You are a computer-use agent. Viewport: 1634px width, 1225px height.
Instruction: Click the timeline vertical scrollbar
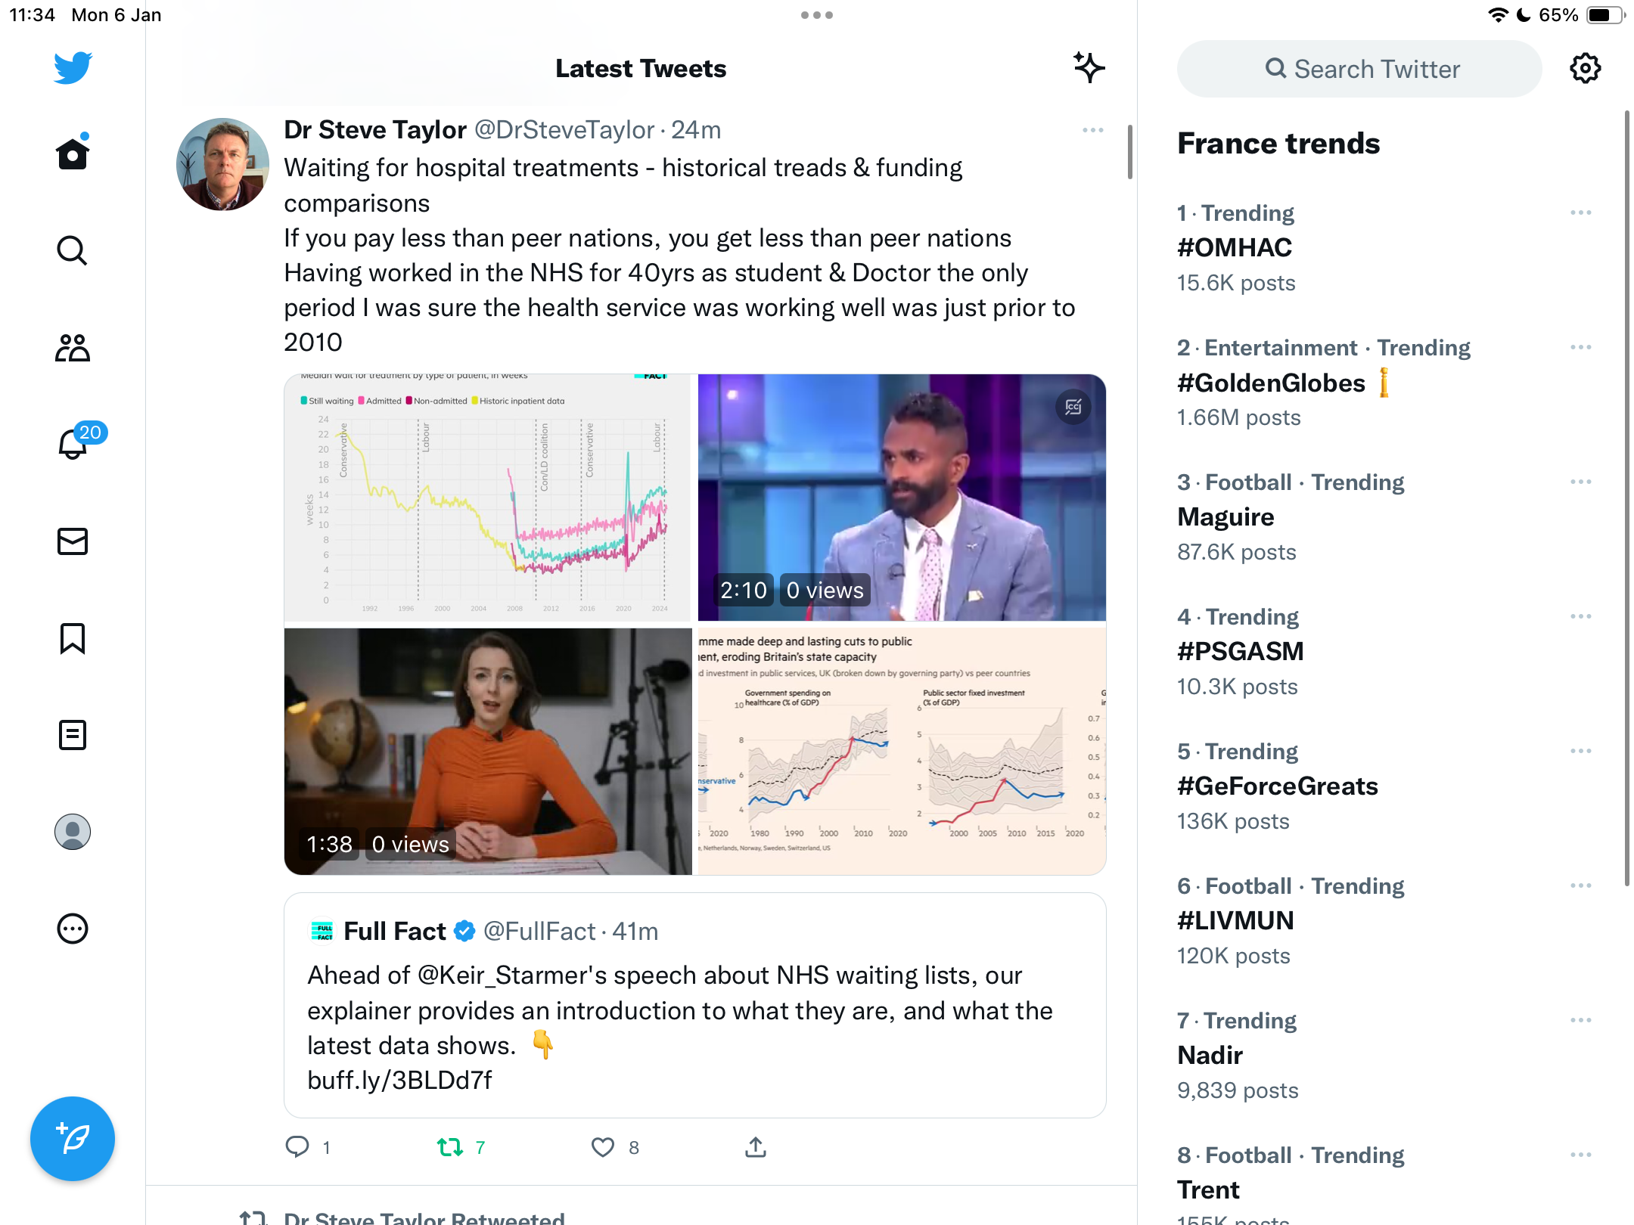click(x=1129, y=151)
